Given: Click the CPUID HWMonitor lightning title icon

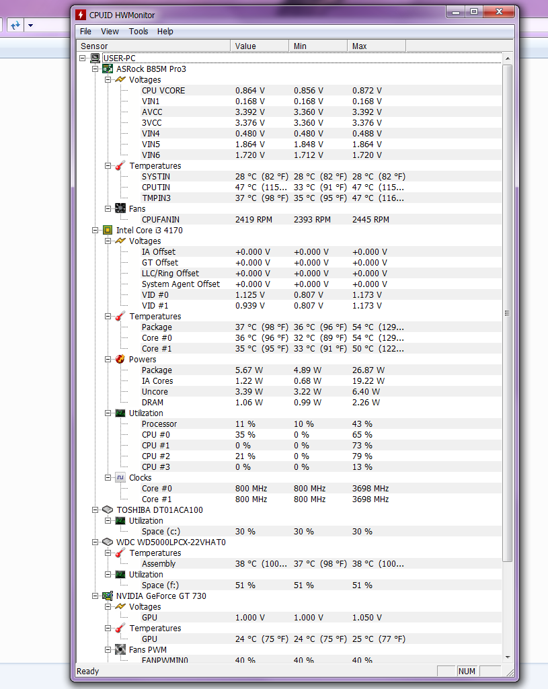Looking at the screenshot, I should 81,15.
